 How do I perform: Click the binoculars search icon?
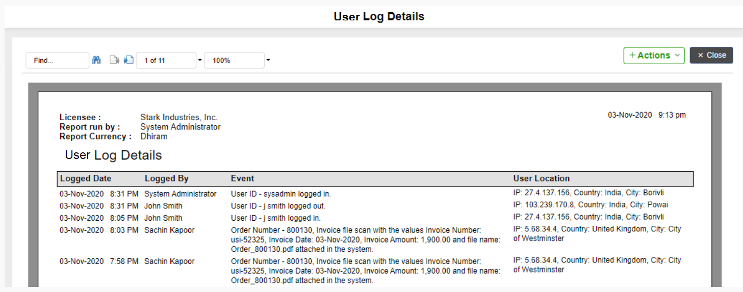point(96,60)
